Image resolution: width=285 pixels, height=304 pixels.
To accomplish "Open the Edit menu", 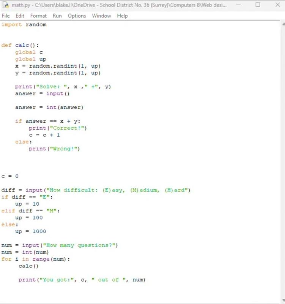I will tap(20, 16).
